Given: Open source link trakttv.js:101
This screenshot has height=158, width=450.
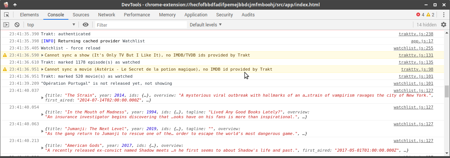Looking at the screenshot, I should 416,76.
